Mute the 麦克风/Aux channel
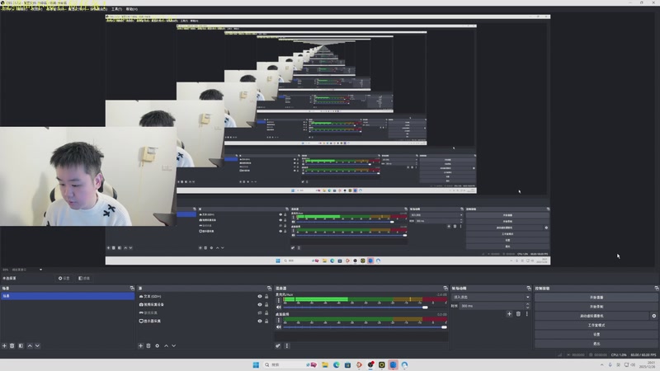660x371 pixels. [x=278, y=308]
